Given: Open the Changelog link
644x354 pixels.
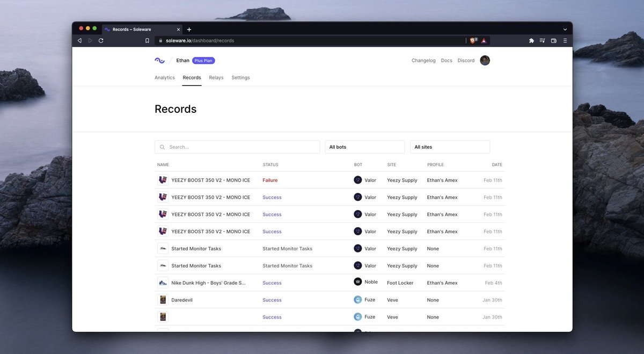Looking at the screenshot, I should pyautogui.click(x=423, y=61).
